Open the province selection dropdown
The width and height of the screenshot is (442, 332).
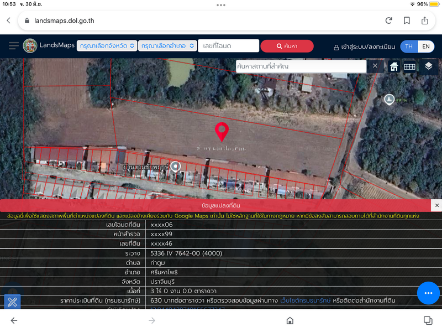(107, 46)
